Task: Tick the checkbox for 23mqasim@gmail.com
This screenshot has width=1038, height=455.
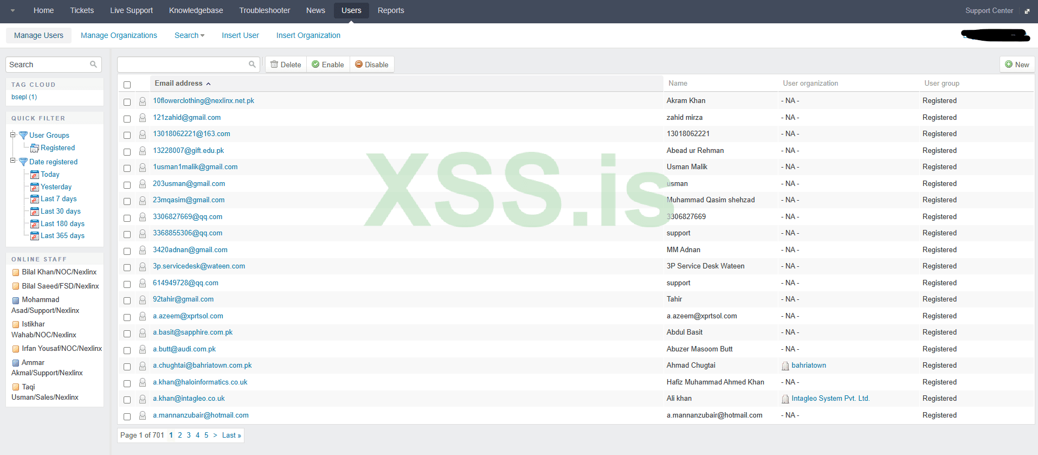Action: pyautogui.click(x=127, y=201)
